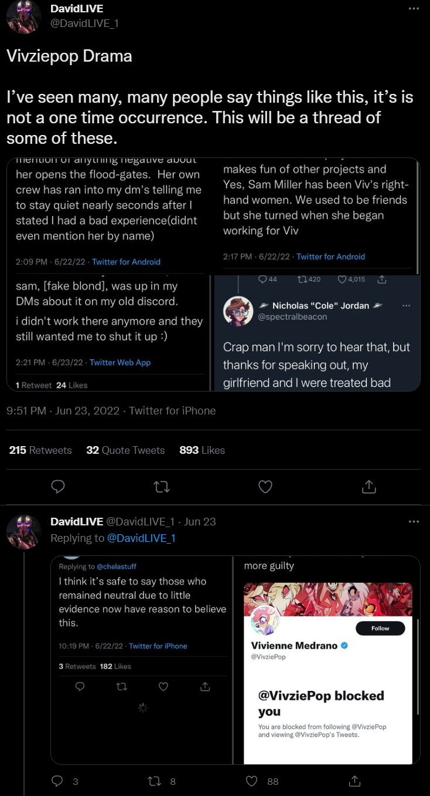View the 32 Quote Tweets
The height and width of the screenshot is (796, 430).
point(125,450)
